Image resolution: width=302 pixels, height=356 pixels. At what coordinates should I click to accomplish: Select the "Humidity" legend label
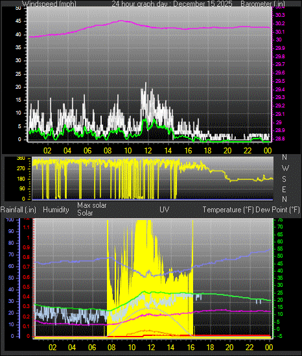(x=56, y=210)
